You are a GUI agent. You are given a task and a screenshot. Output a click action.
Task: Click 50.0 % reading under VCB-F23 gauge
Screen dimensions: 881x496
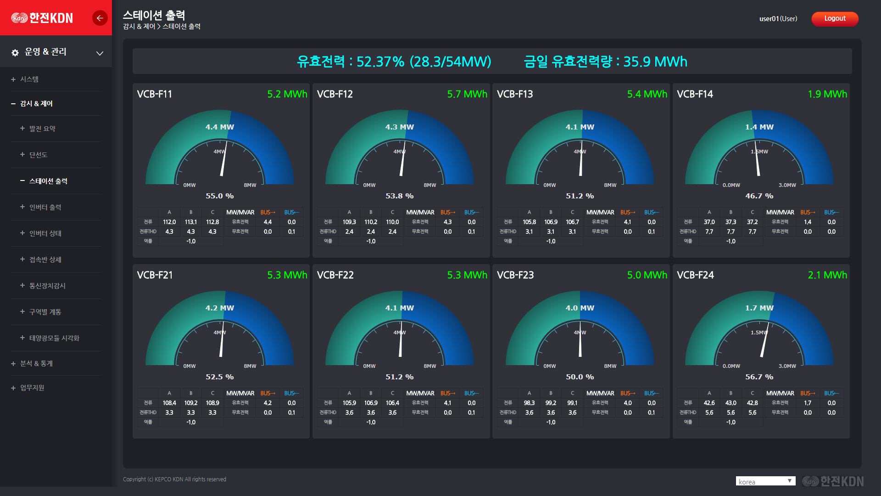(580, 377)
